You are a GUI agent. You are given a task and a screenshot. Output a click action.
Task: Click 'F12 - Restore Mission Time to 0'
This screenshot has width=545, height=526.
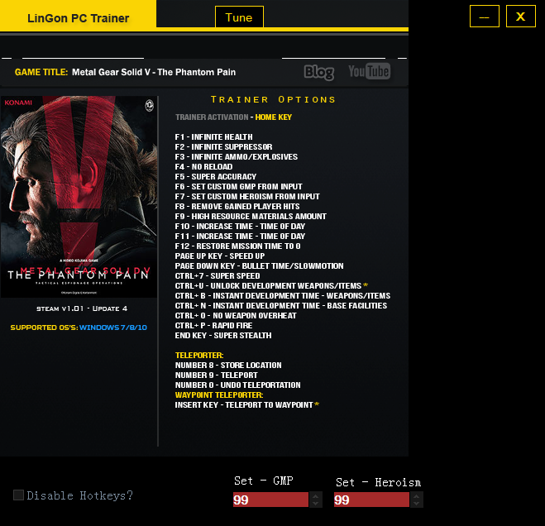237,246
